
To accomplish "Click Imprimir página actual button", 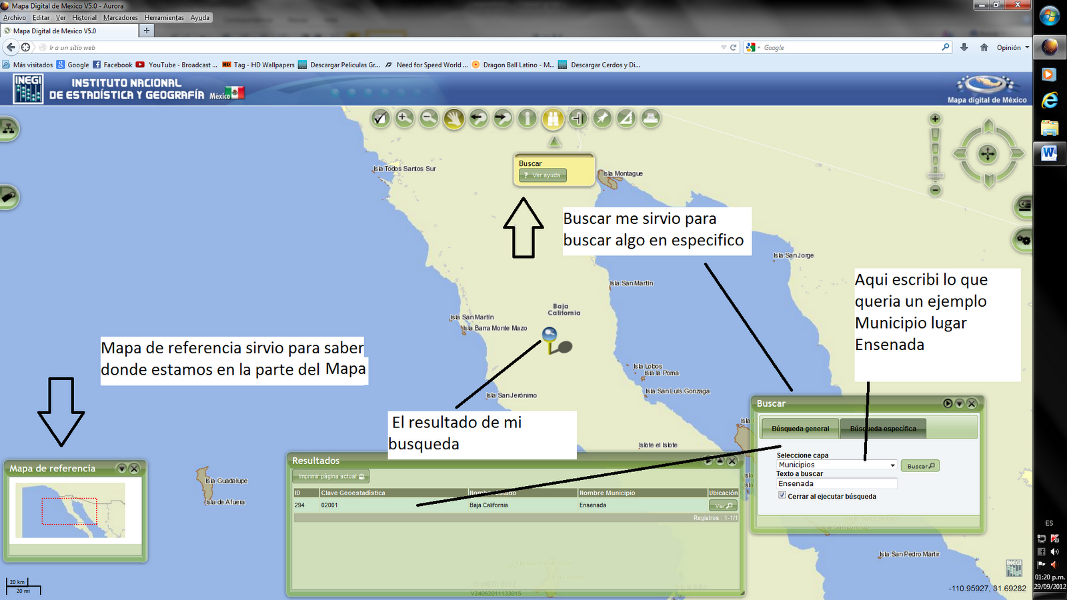I will 331,477.
